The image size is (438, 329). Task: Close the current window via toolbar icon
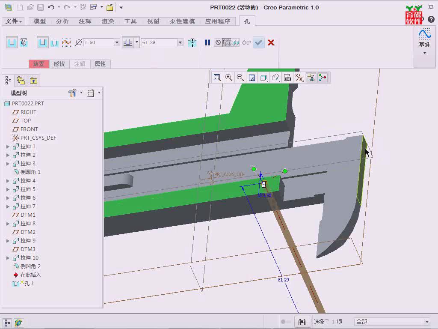coord(110,7)
